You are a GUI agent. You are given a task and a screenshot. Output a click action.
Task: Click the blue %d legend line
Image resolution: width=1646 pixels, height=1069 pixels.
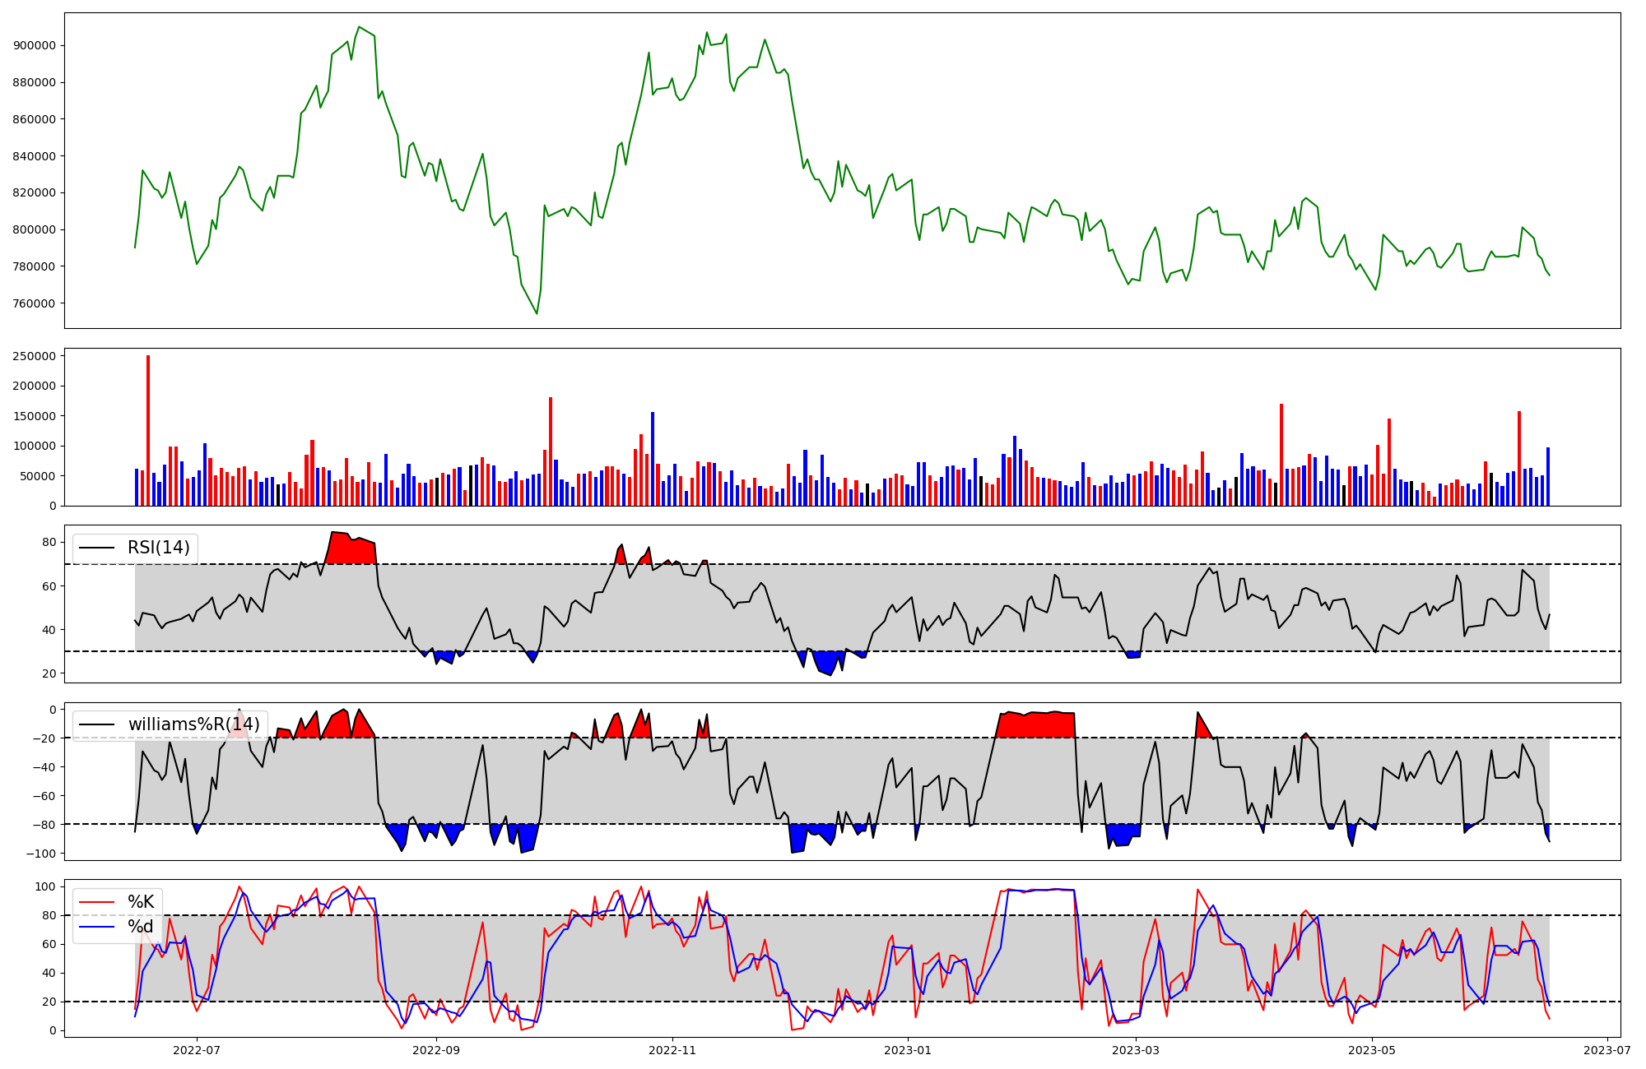(96, 928)
